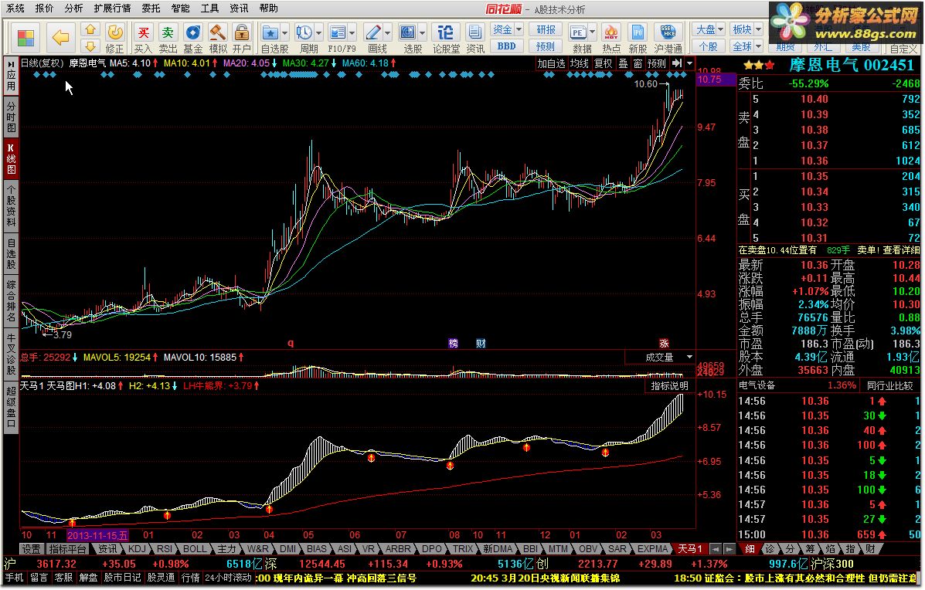Click the colorful home grid icon
The height and width of the screenshot is (590, 925).
click(26, 38)
